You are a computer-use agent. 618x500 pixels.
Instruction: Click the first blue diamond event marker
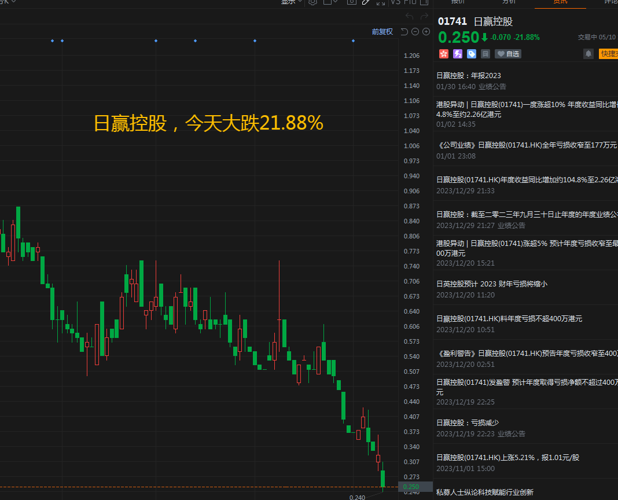tap(53, 41)
